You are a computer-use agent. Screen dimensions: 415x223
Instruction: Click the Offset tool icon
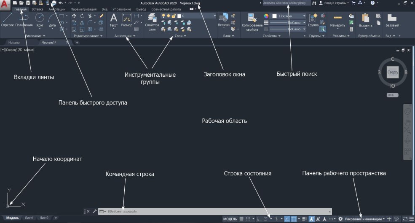click(x=101, y=29)
